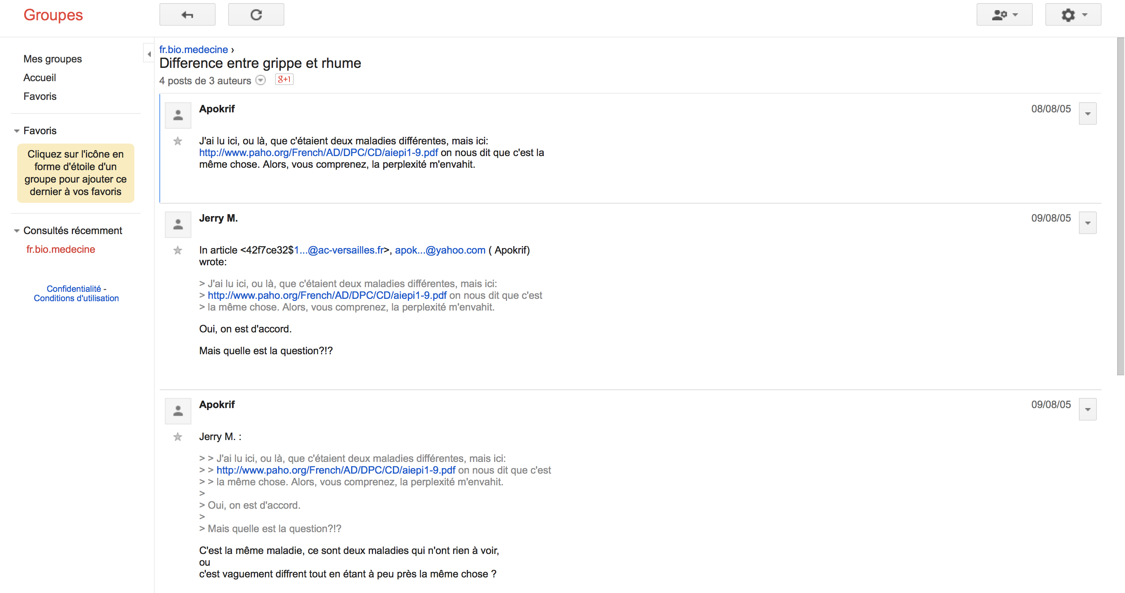Collapse the Favoris section triangle
This screenshot has height=593, width=1125.
[16, 131]
